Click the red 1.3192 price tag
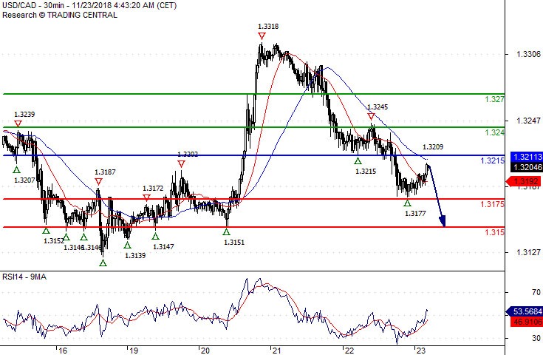543x355 pixels. (524, 181)
